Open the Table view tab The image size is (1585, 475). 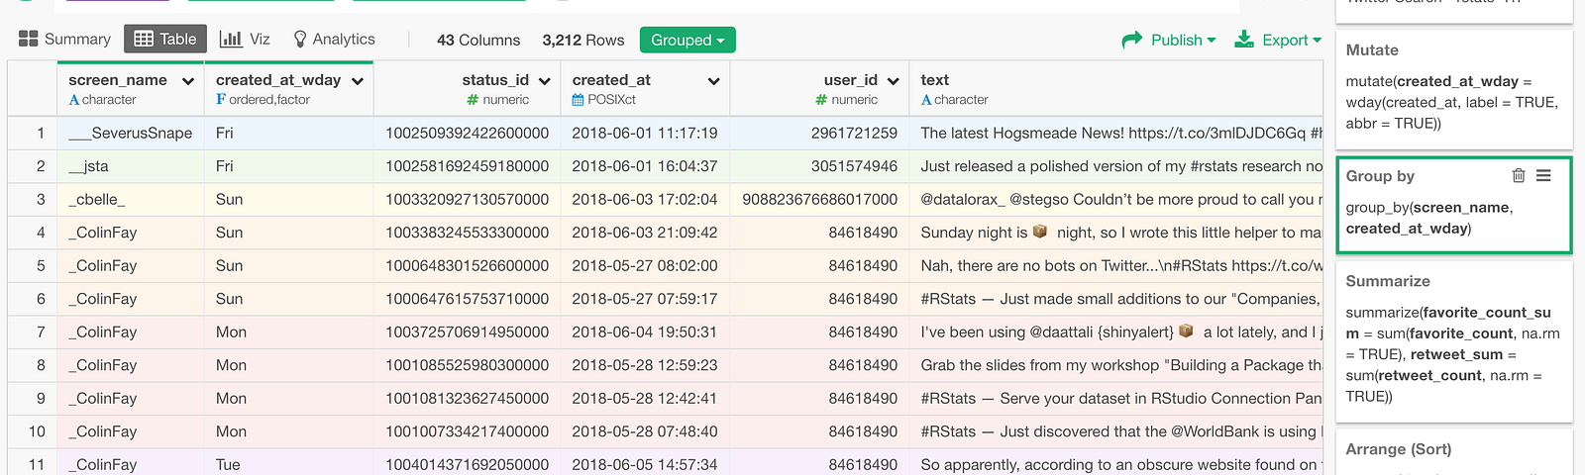tap(165, 40)
